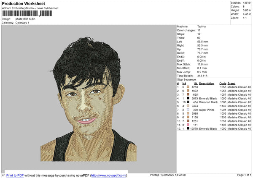Select the swatch in stop row 6

(x=188, y=106)
